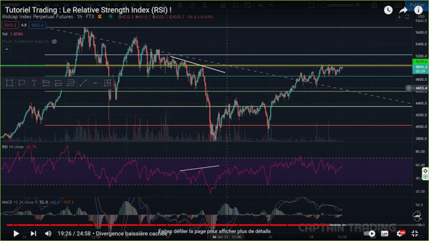Image resolution: width=429 pixels, height=241 pixels.
Task: Select the callout comment tool
Action: [22, 83]
